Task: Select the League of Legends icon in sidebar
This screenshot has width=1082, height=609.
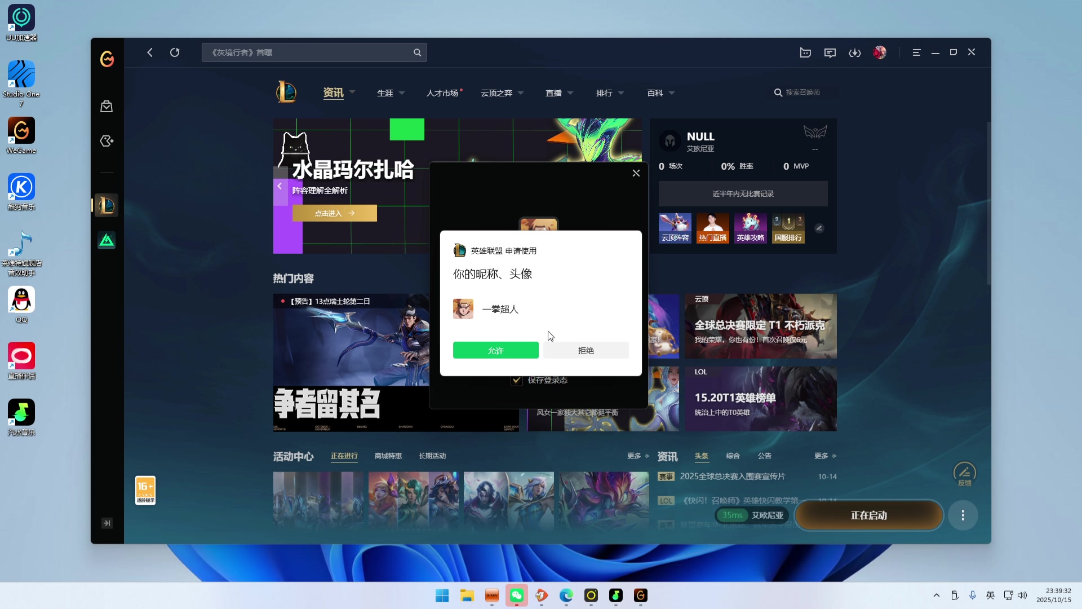Action: [107, 205]
